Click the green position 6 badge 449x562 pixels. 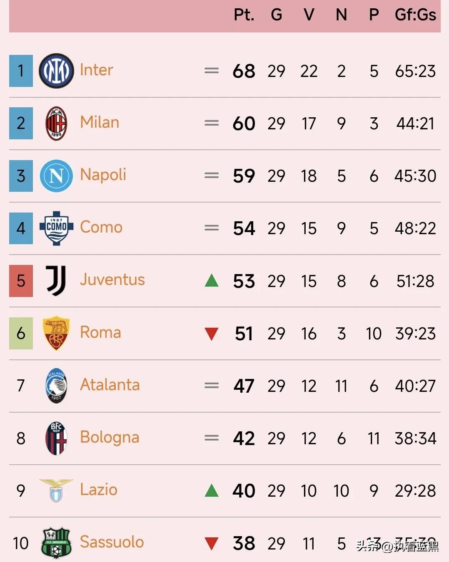coord(21,333)
